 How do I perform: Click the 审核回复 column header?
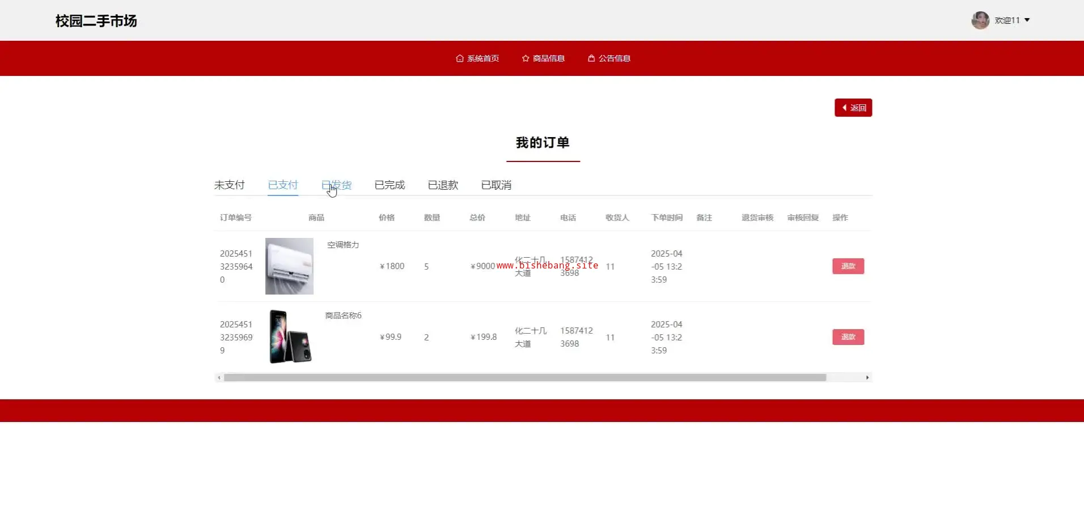tap(803, 218)
